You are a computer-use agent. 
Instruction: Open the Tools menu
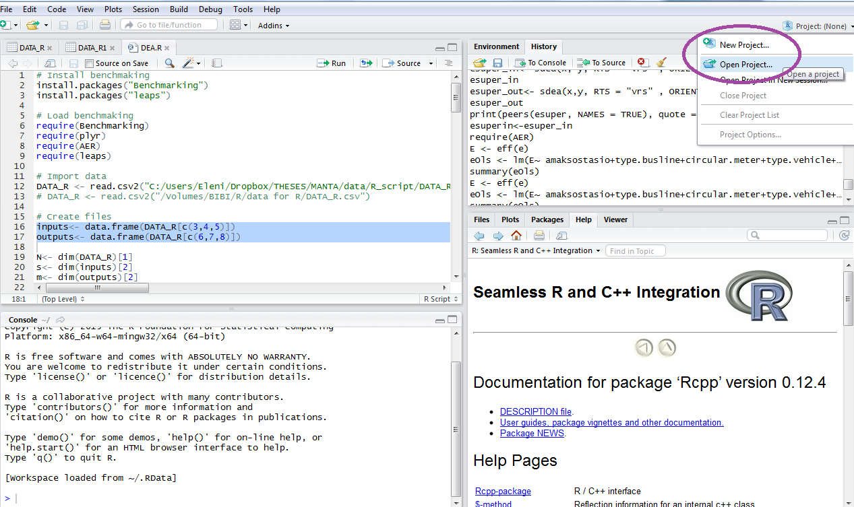pyautogui.click(x=243, y=9)
